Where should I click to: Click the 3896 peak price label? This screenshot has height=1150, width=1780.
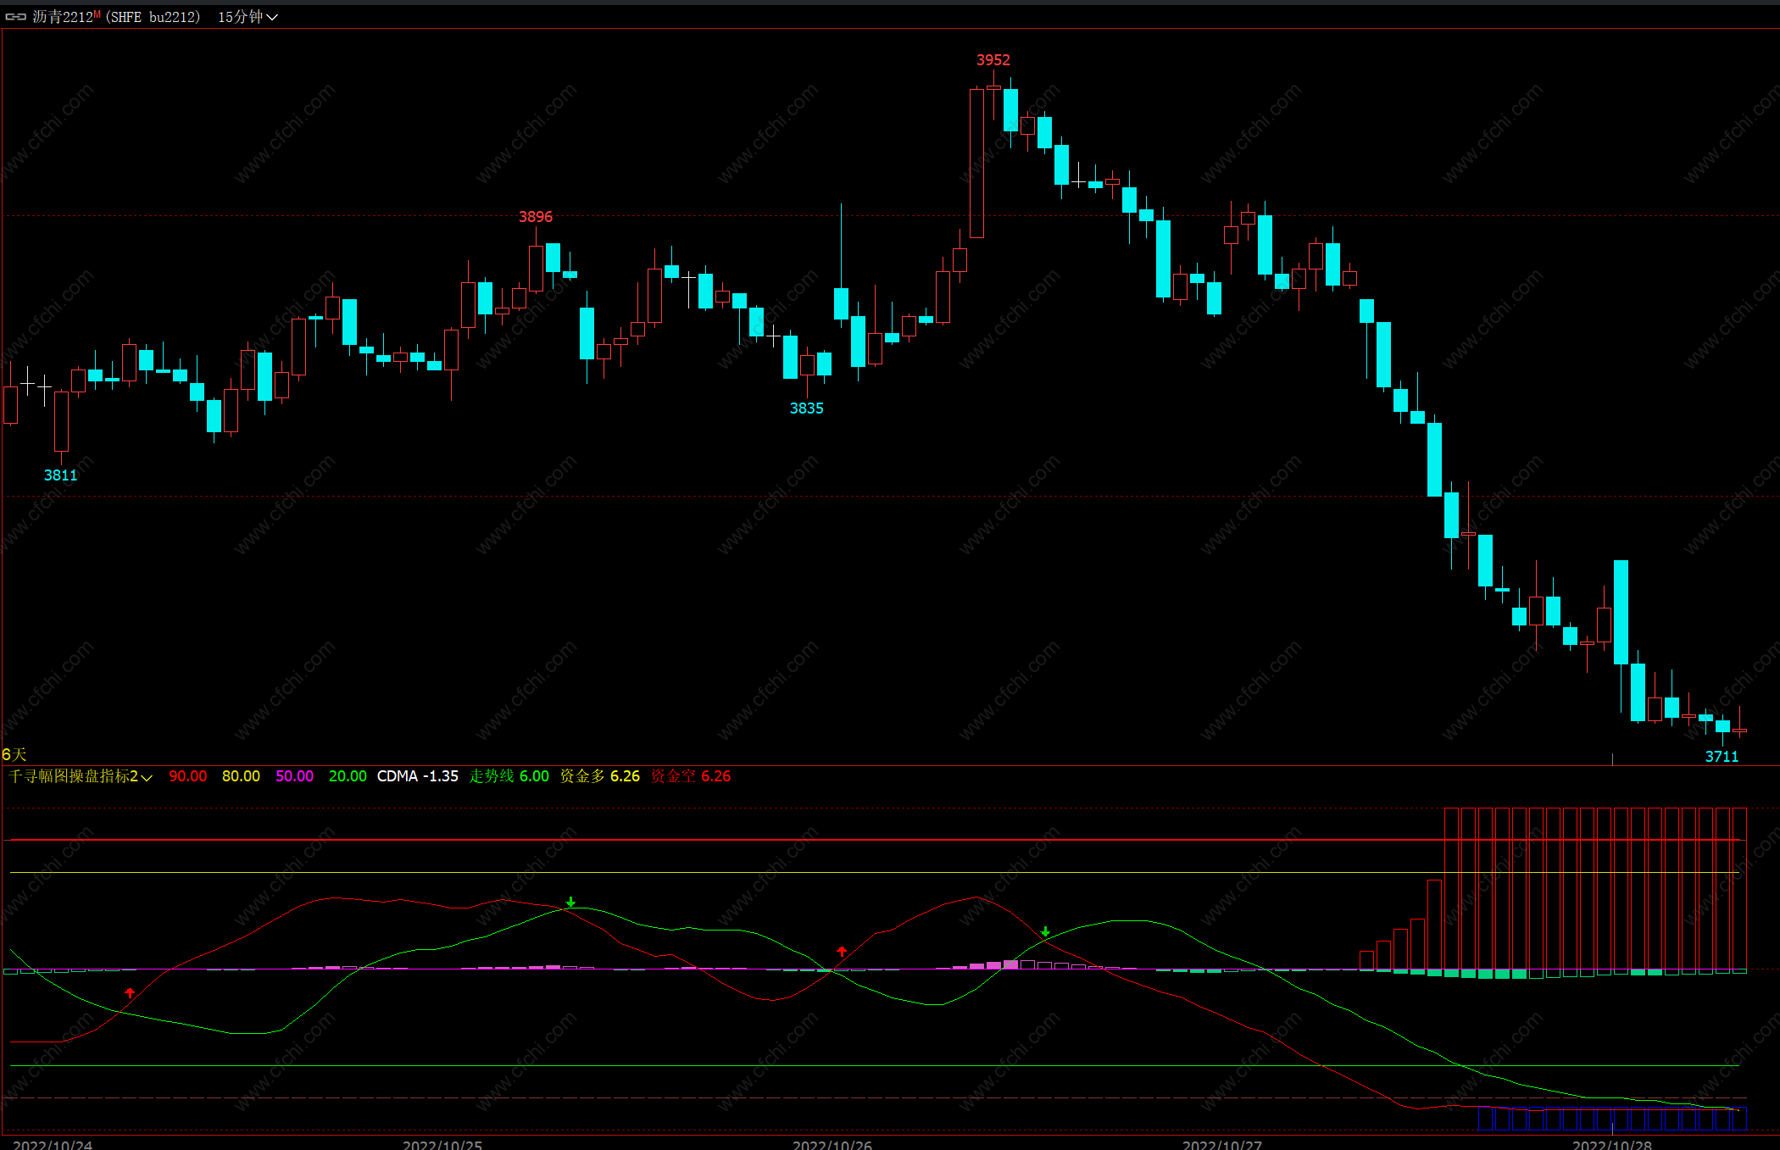tap(535, 217)
